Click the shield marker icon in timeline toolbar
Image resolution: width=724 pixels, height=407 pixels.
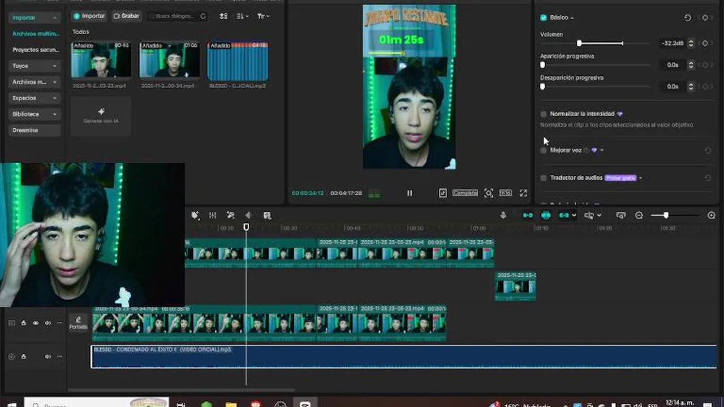(195, 215)
